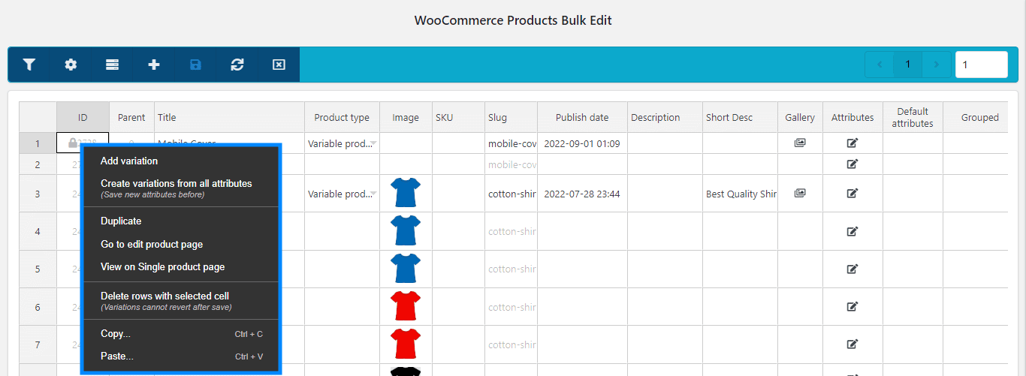Select the Grouped column header
This screenshot has width=1026, height=376.
coord(976,117)
